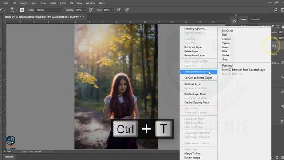
Task: Click the search magnifier icon
Action: tap(276, 10)
